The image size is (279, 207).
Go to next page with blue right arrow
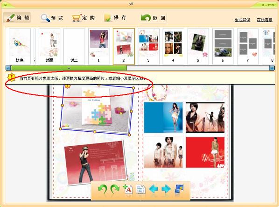[x=166, y=189]
